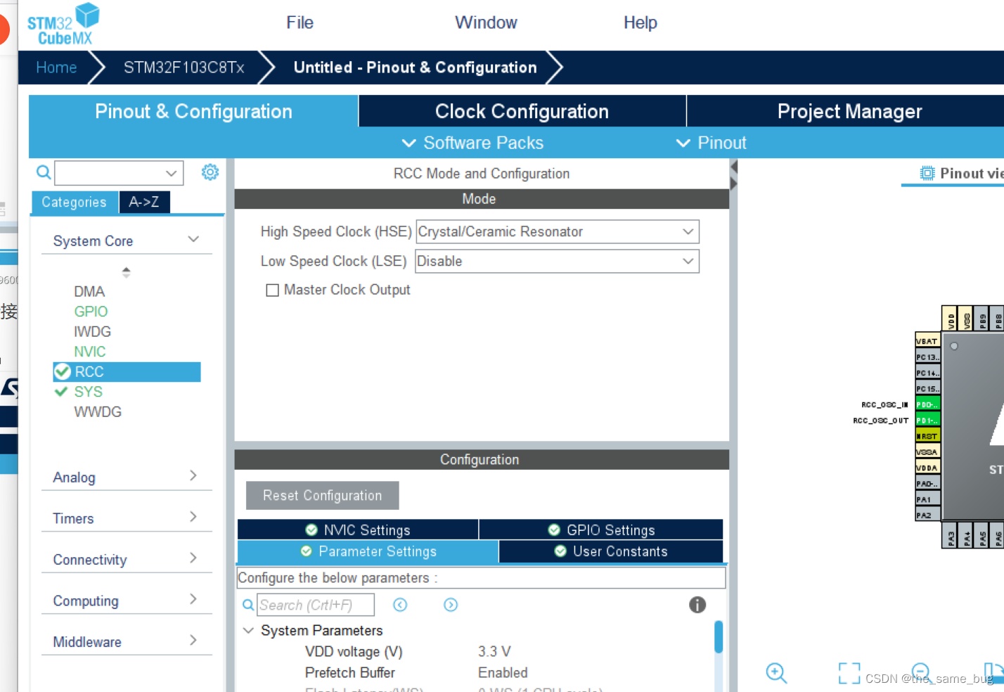Screen dimensions: 1004x692
Task: Select the Categories tab
Action: (74, 202)
